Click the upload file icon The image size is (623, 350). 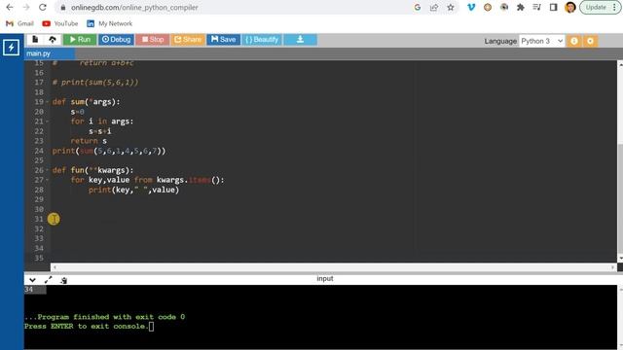point(53,39)
